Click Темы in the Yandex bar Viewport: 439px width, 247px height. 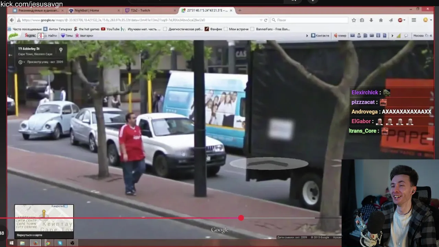(67, 36)
